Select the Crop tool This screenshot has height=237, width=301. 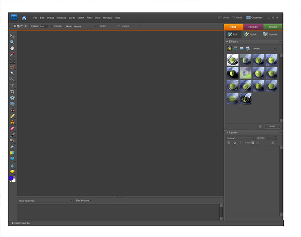(x=12, y=92)
